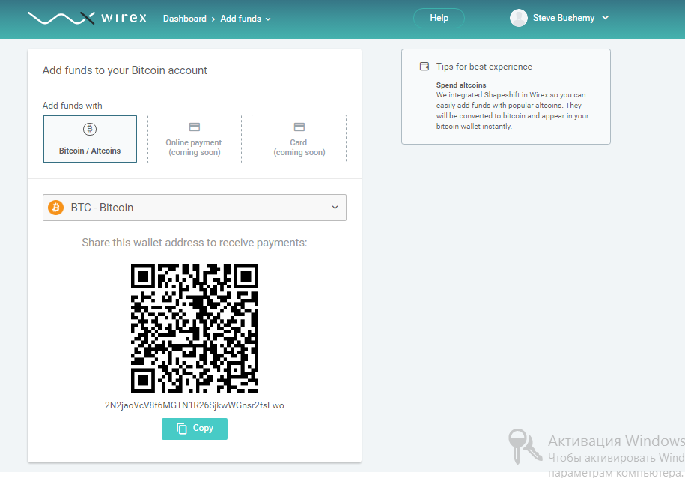
Task: Click the Spend altcoins tip heading
Action: 461,85
